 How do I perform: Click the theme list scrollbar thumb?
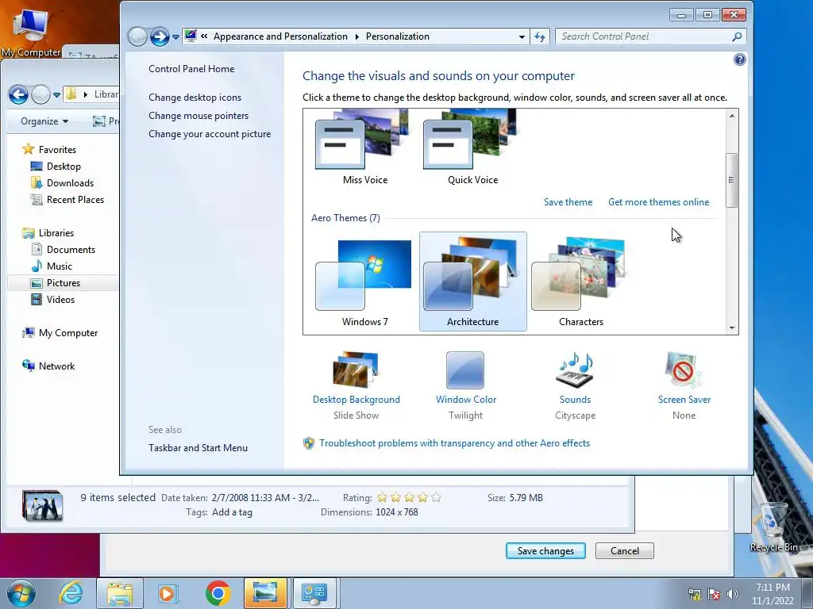point(731,180)
